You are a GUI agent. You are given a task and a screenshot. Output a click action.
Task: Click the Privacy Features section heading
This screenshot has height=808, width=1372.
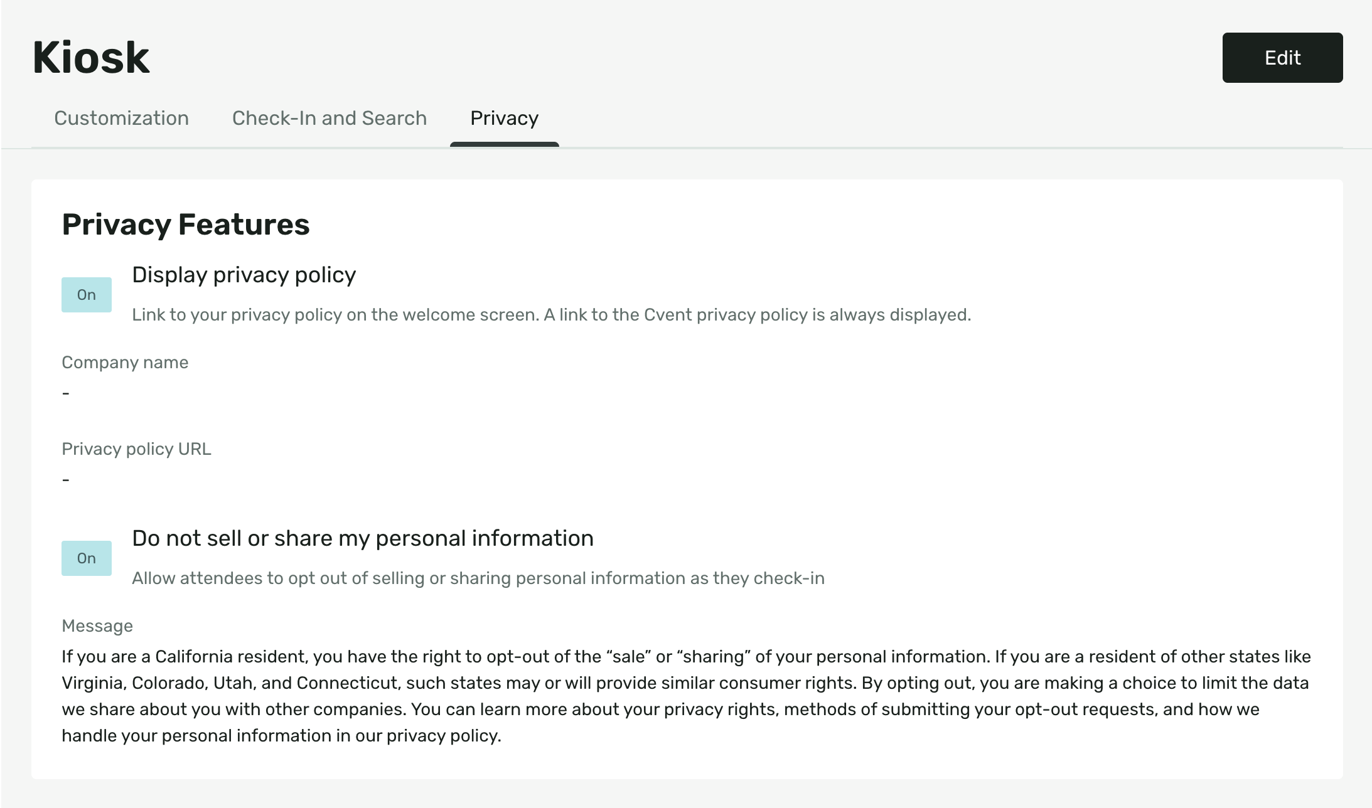click(186, 225)
